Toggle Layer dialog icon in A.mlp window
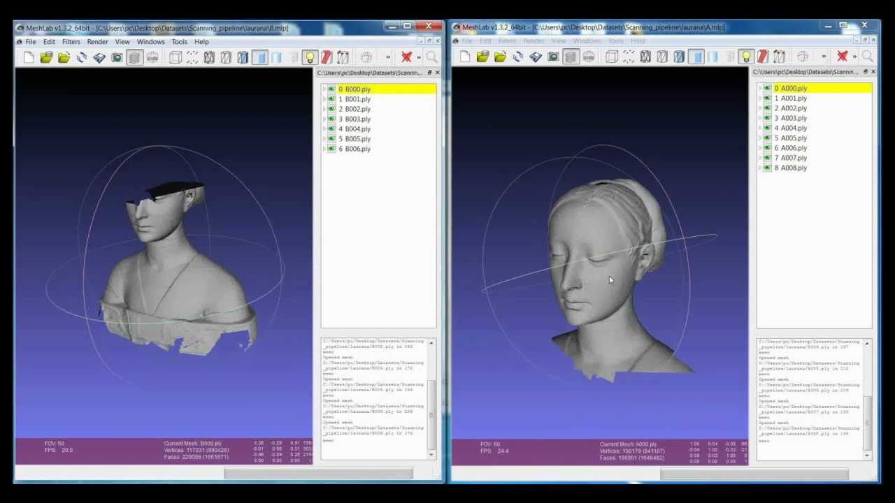Image resolution: width=895 pixels, height=503 pixels. pos(571,57)
